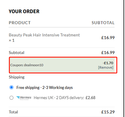The width and height of the screenshot is (125, 117).
Task: Select the Hermes UK delivery radio button
Action: [x=11, y=98]
